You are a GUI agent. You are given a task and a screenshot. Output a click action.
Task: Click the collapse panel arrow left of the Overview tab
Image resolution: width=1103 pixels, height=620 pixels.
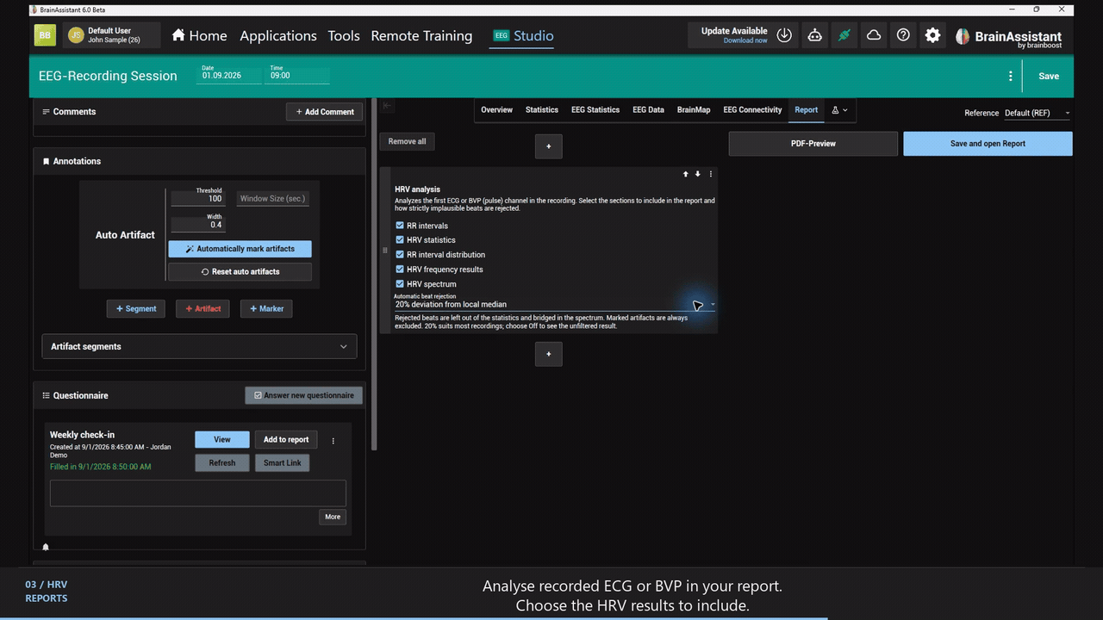click(388, 106)
